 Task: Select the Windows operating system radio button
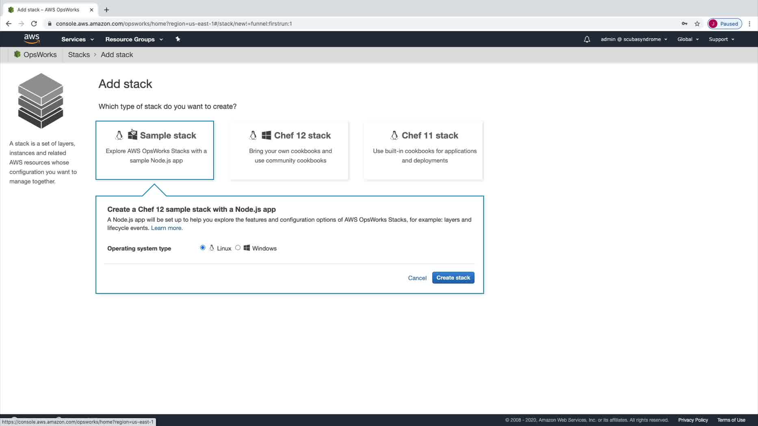(238, 247)
